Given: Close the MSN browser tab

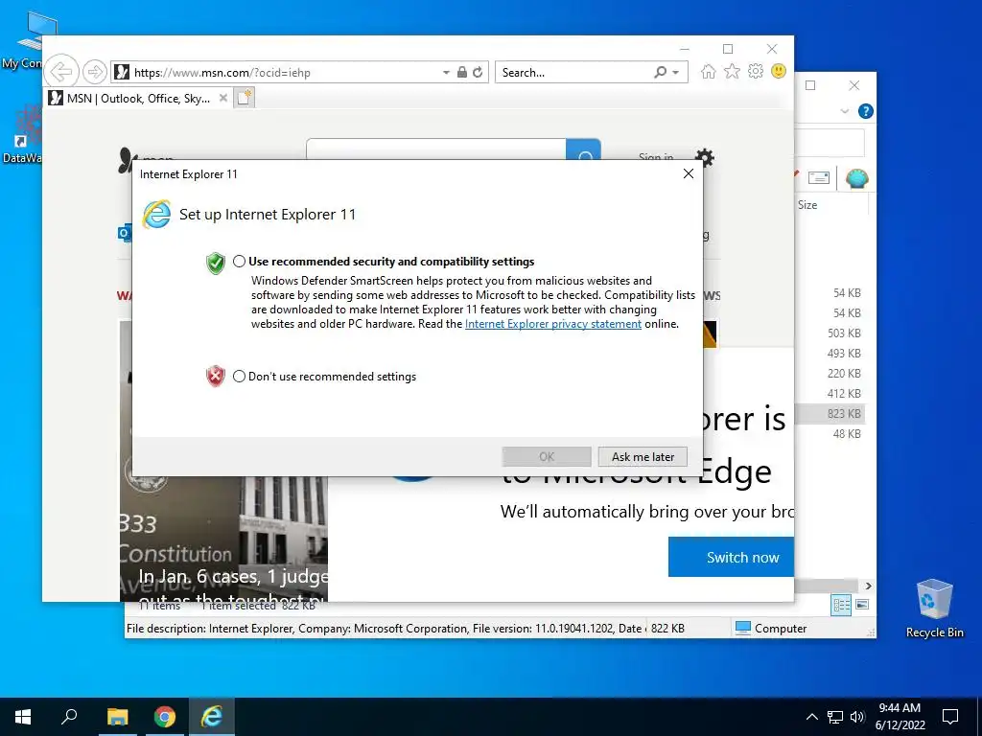Looking at the screenshot, I should (x=222, y=99).
